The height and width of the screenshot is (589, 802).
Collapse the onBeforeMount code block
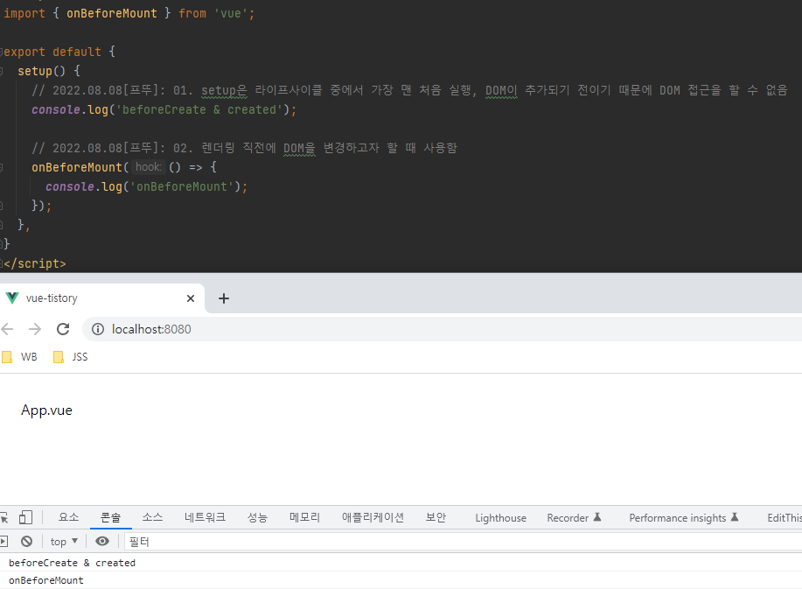pyautogui.click(x=2, y=167)
